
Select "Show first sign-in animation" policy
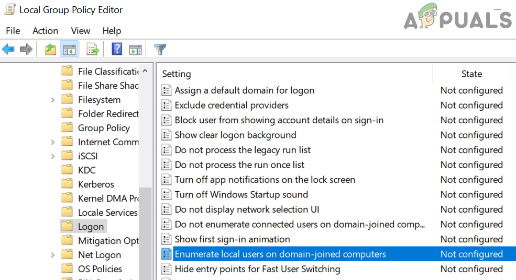point(232,239)
